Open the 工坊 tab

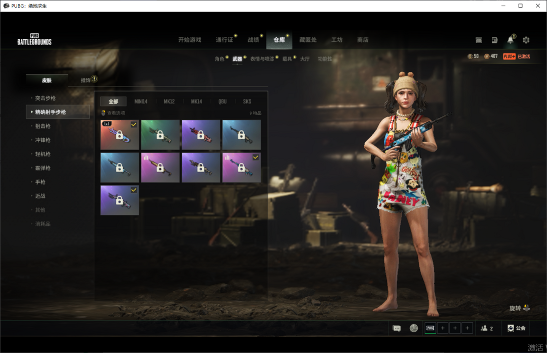click(x=337, y=40)
